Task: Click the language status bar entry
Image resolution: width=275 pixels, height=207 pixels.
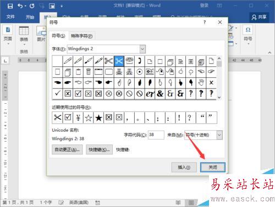Action: point(79,203)
